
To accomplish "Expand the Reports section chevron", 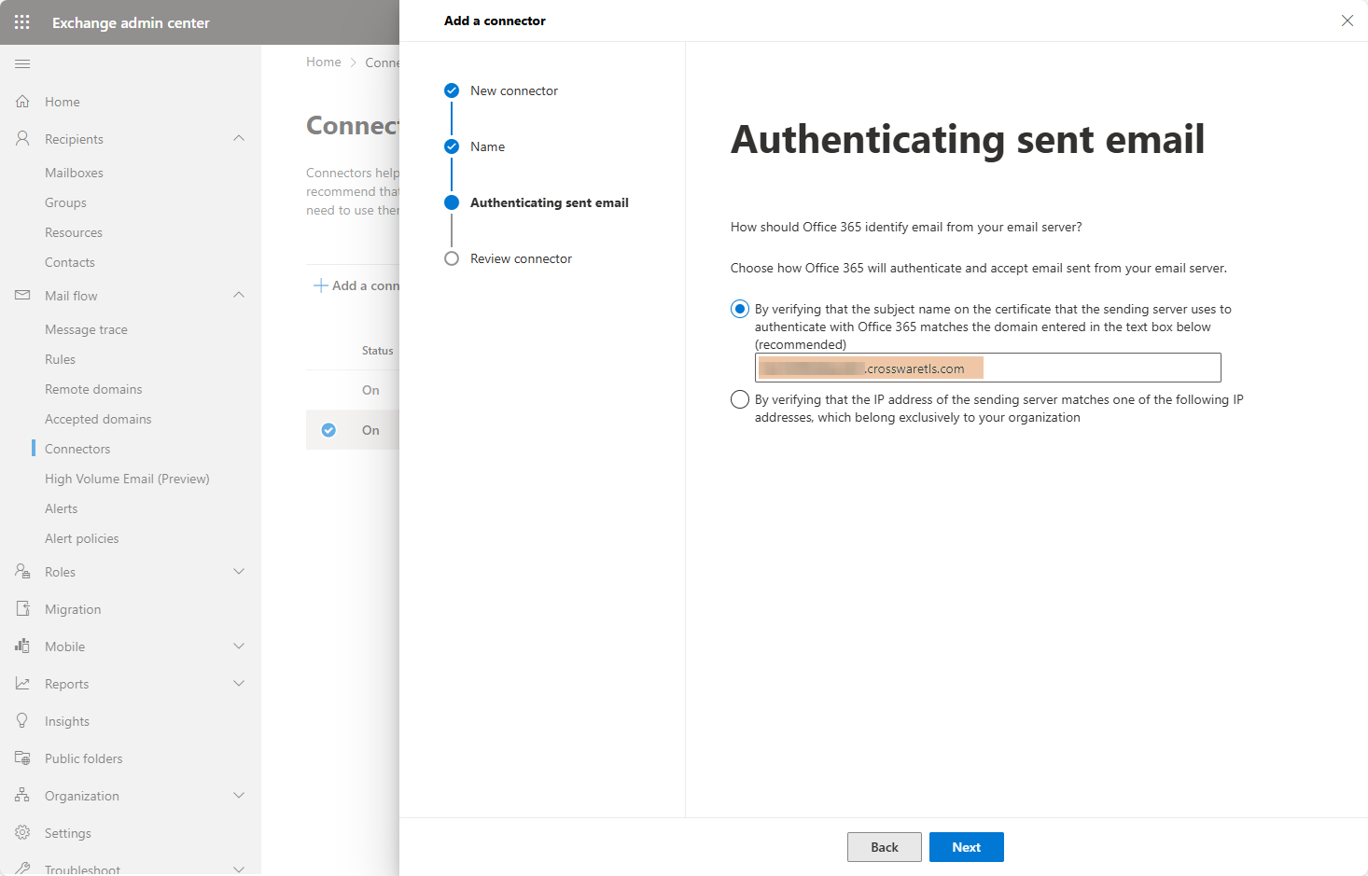I will [239, 684].
